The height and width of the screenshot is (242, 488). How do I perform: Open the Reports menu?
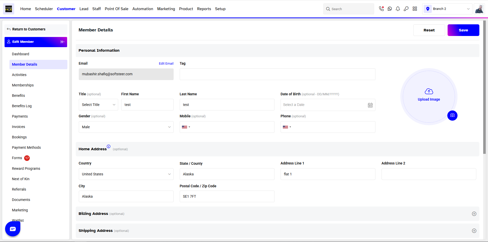[x=204, y=9]
